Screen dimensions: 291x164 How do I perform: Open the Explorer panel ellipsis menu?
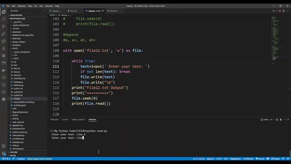pyautogui.click(x=44, y=11)
